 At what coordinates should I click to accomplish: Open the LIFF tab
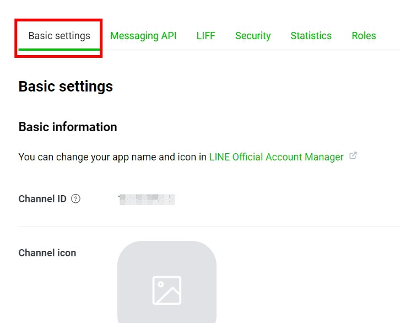[x=206, y=36]
